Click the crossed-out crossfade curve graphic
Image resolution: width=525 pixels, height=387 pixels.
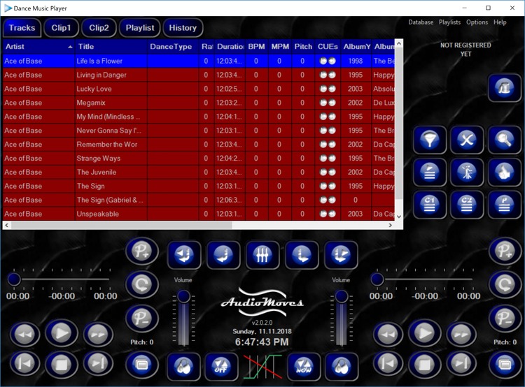(262, 367)
